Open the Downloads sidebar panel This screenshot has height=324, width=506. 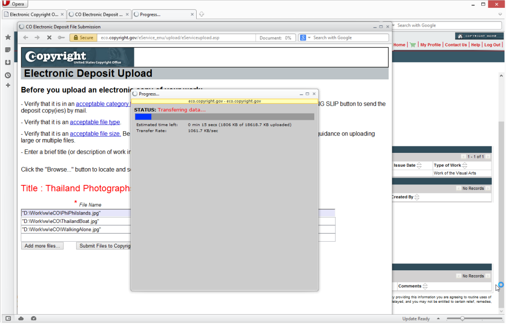coord(8,63)
